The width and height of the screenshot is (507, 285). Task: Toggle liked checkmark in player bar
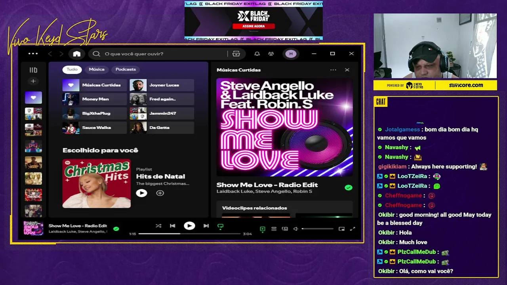click(116, 229)
